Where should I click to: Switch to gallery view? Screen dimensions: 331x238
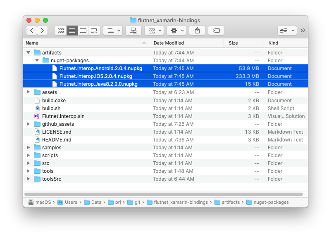pyautogui.click(x=94, y=31)
